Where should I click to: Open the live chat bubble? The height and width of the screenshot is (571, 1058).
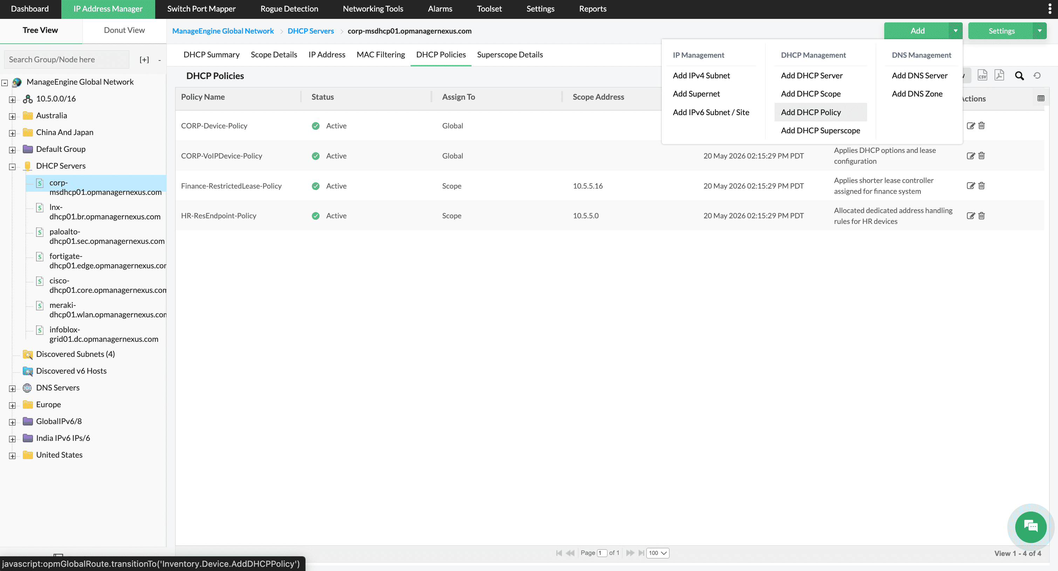click(1030, 527)
